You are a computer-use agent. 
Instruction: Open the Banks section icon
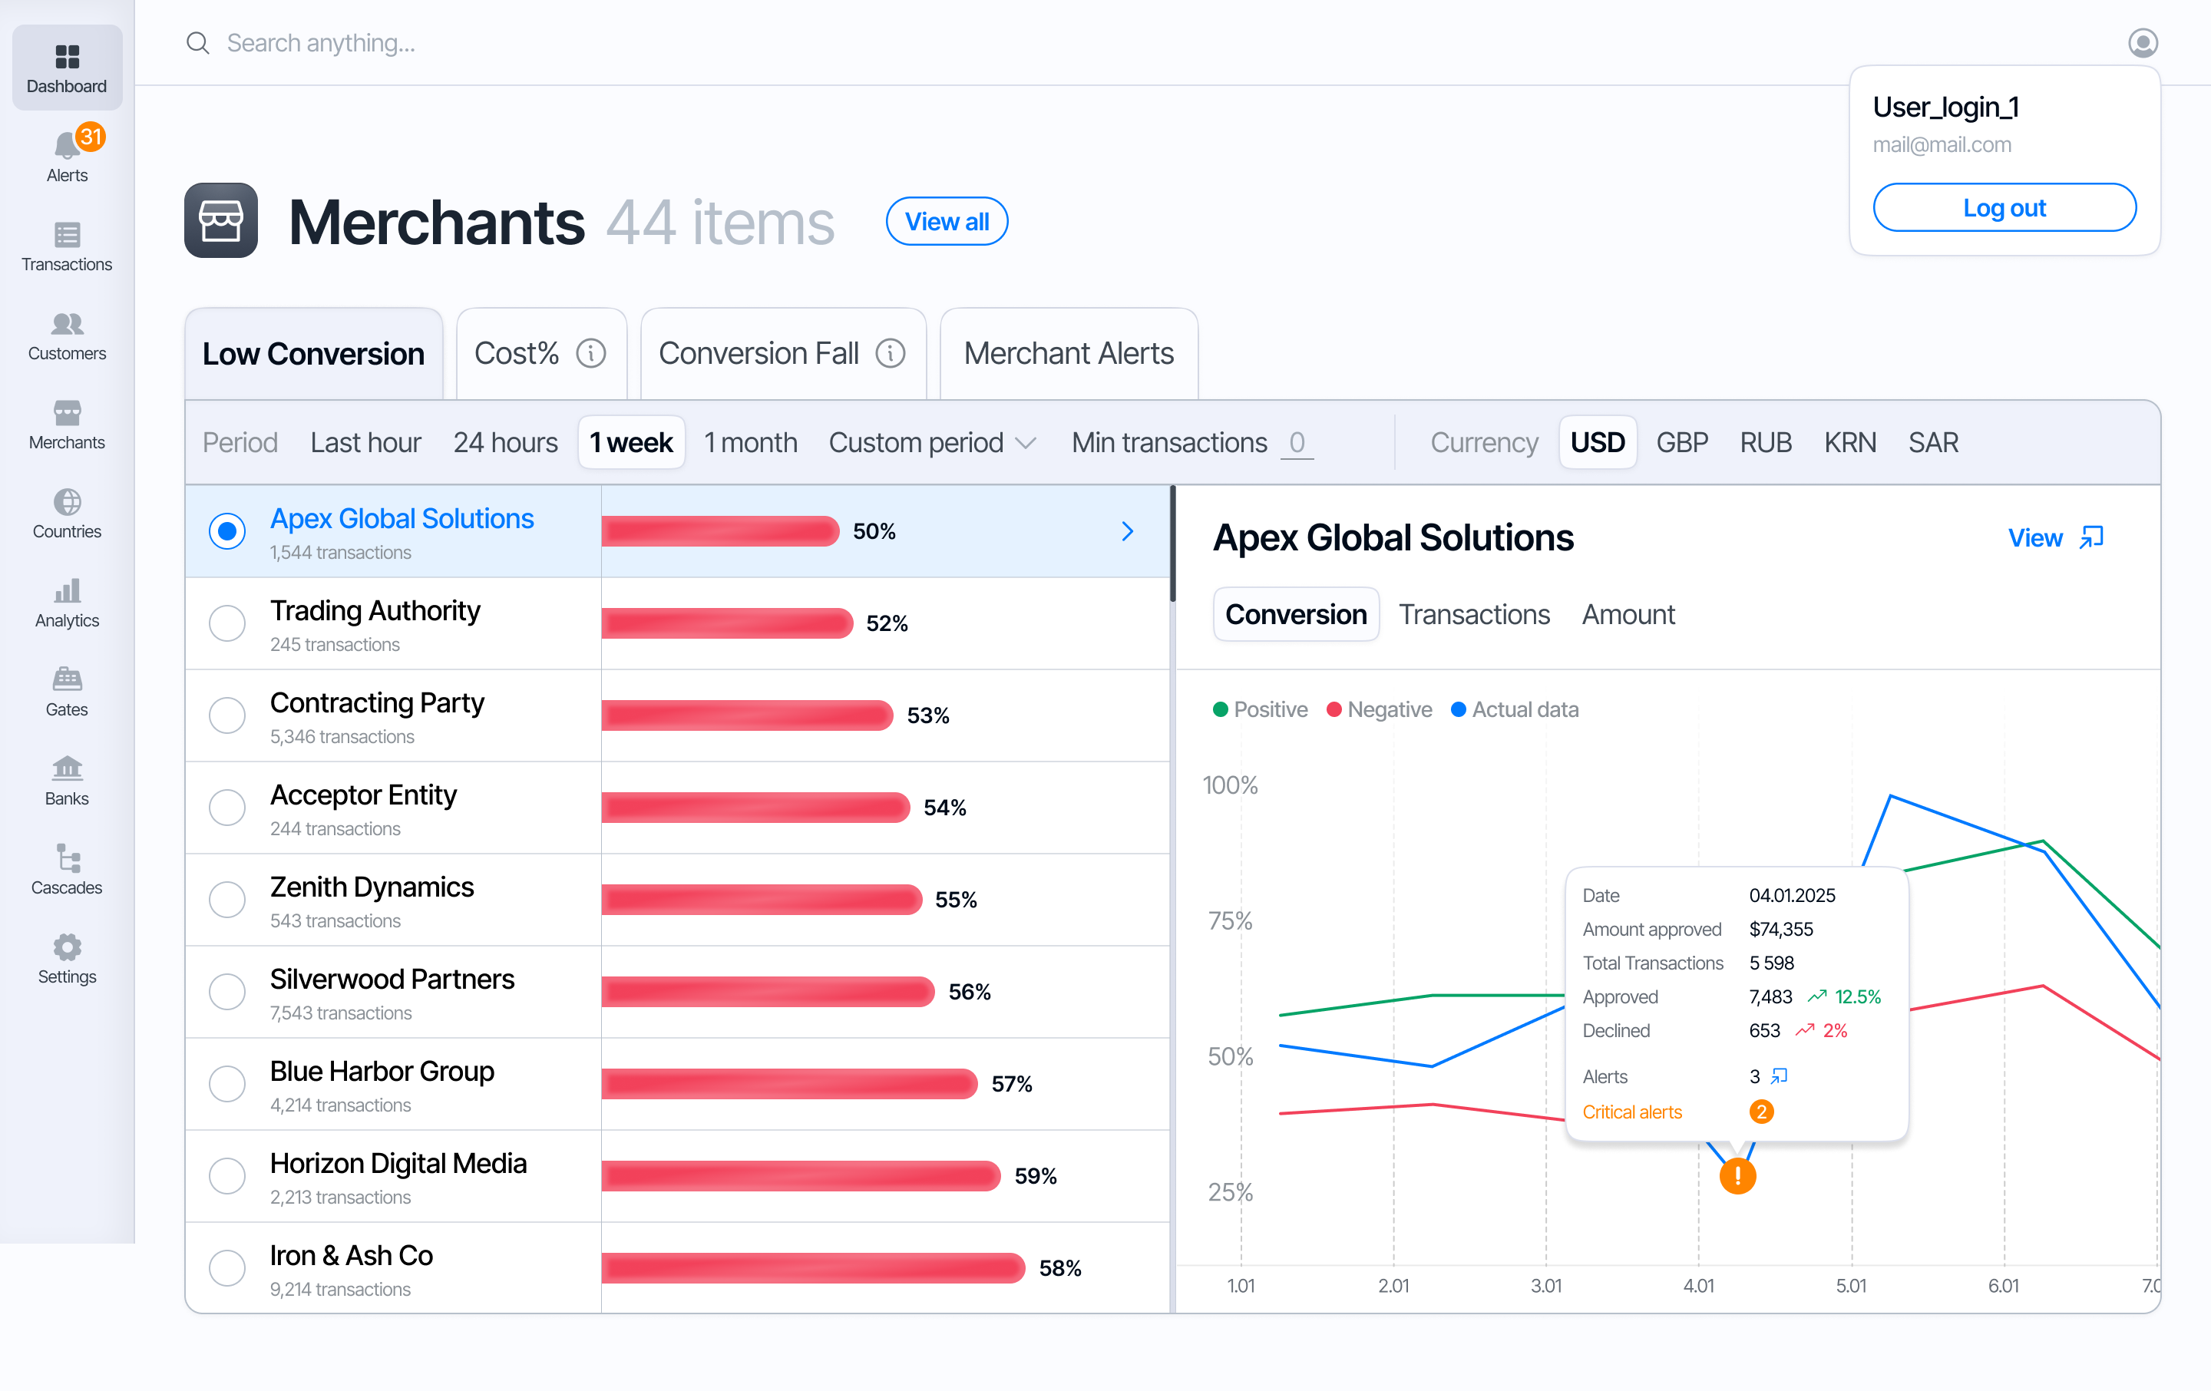(x=66, y=769)
